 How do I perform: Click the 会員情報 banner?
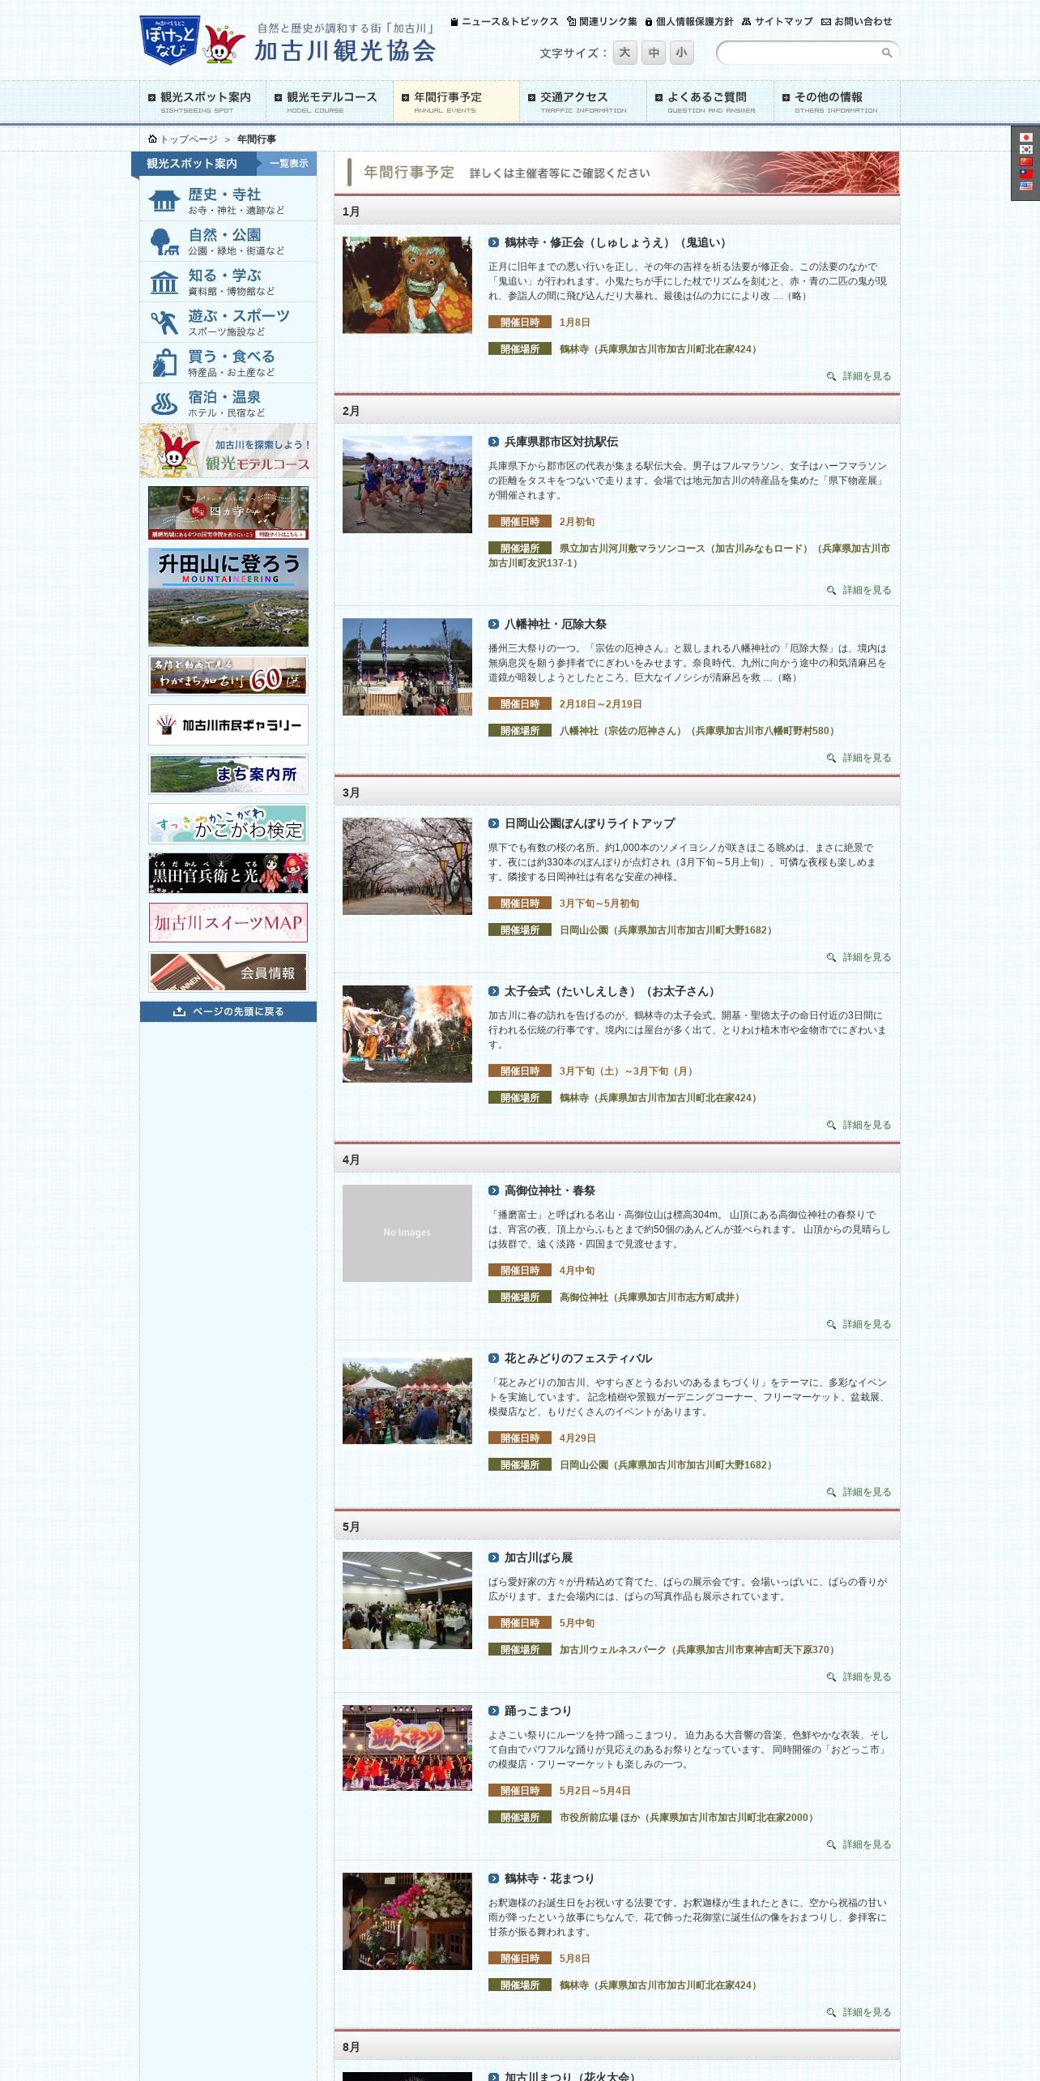coord(228,972)
